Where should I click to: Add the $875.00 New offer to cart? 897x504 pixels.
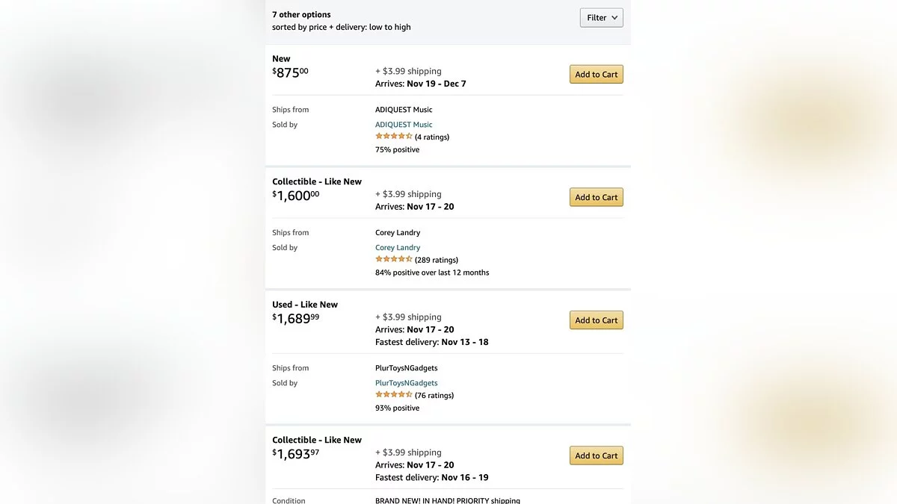pyautogui.click(x=596, y=75)
